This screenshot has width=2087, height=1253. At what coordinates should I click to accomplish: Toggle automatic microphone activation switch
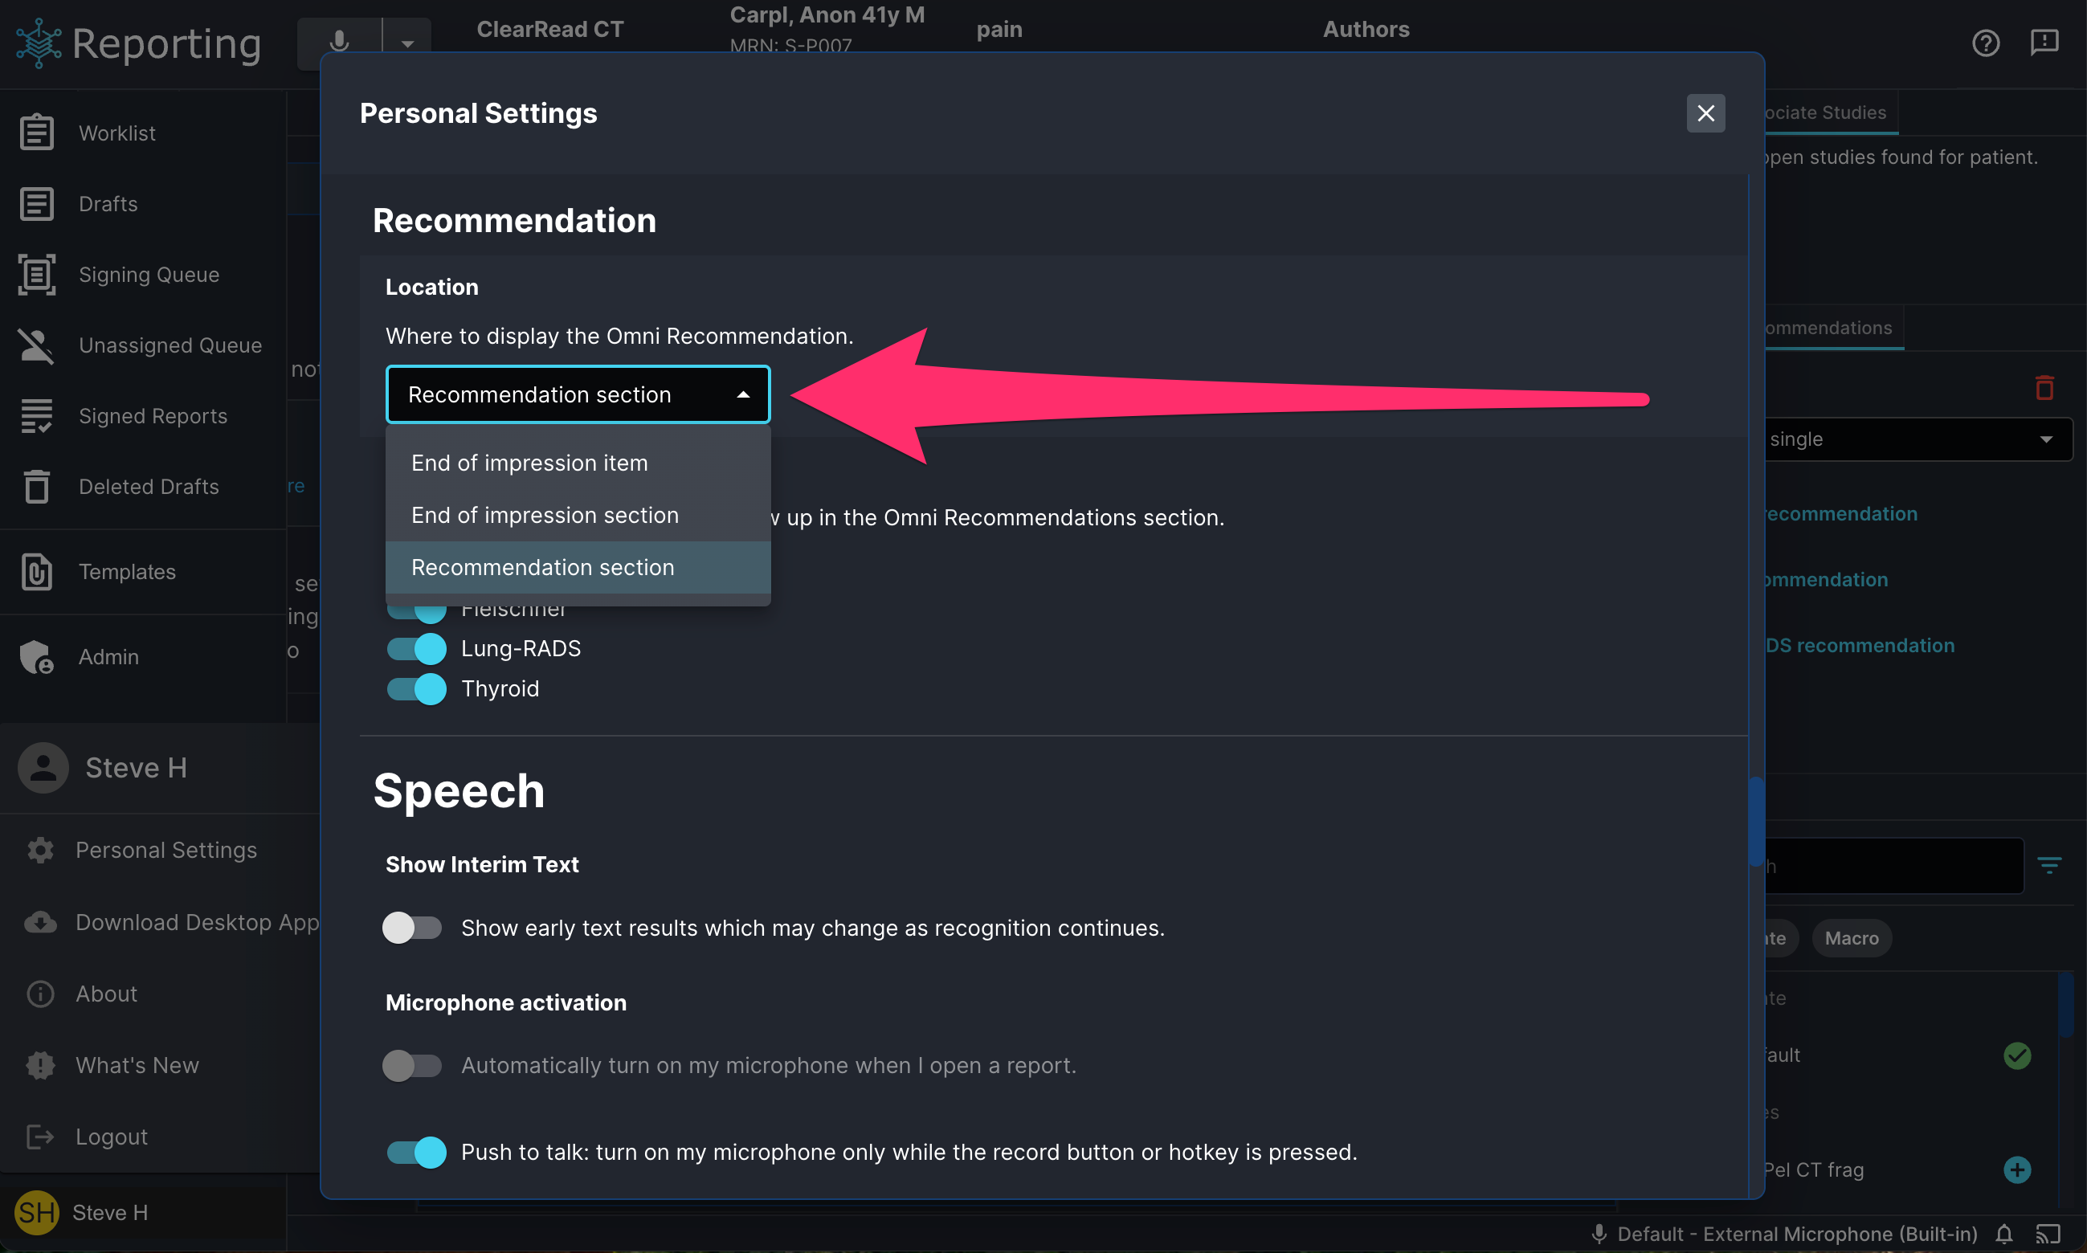pyautogui.click(x=412, y=1066)
